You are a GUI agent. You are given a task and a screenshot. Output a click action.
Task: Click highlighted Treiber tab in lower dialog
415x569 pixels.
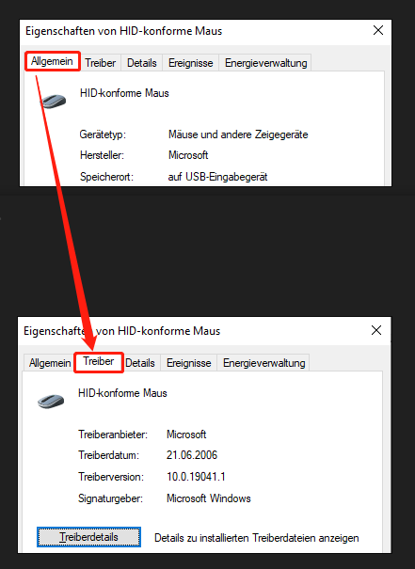99,362
